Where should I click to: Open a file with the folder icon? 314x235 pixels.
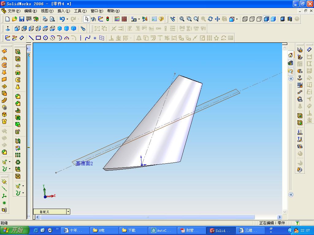(14, 19)
